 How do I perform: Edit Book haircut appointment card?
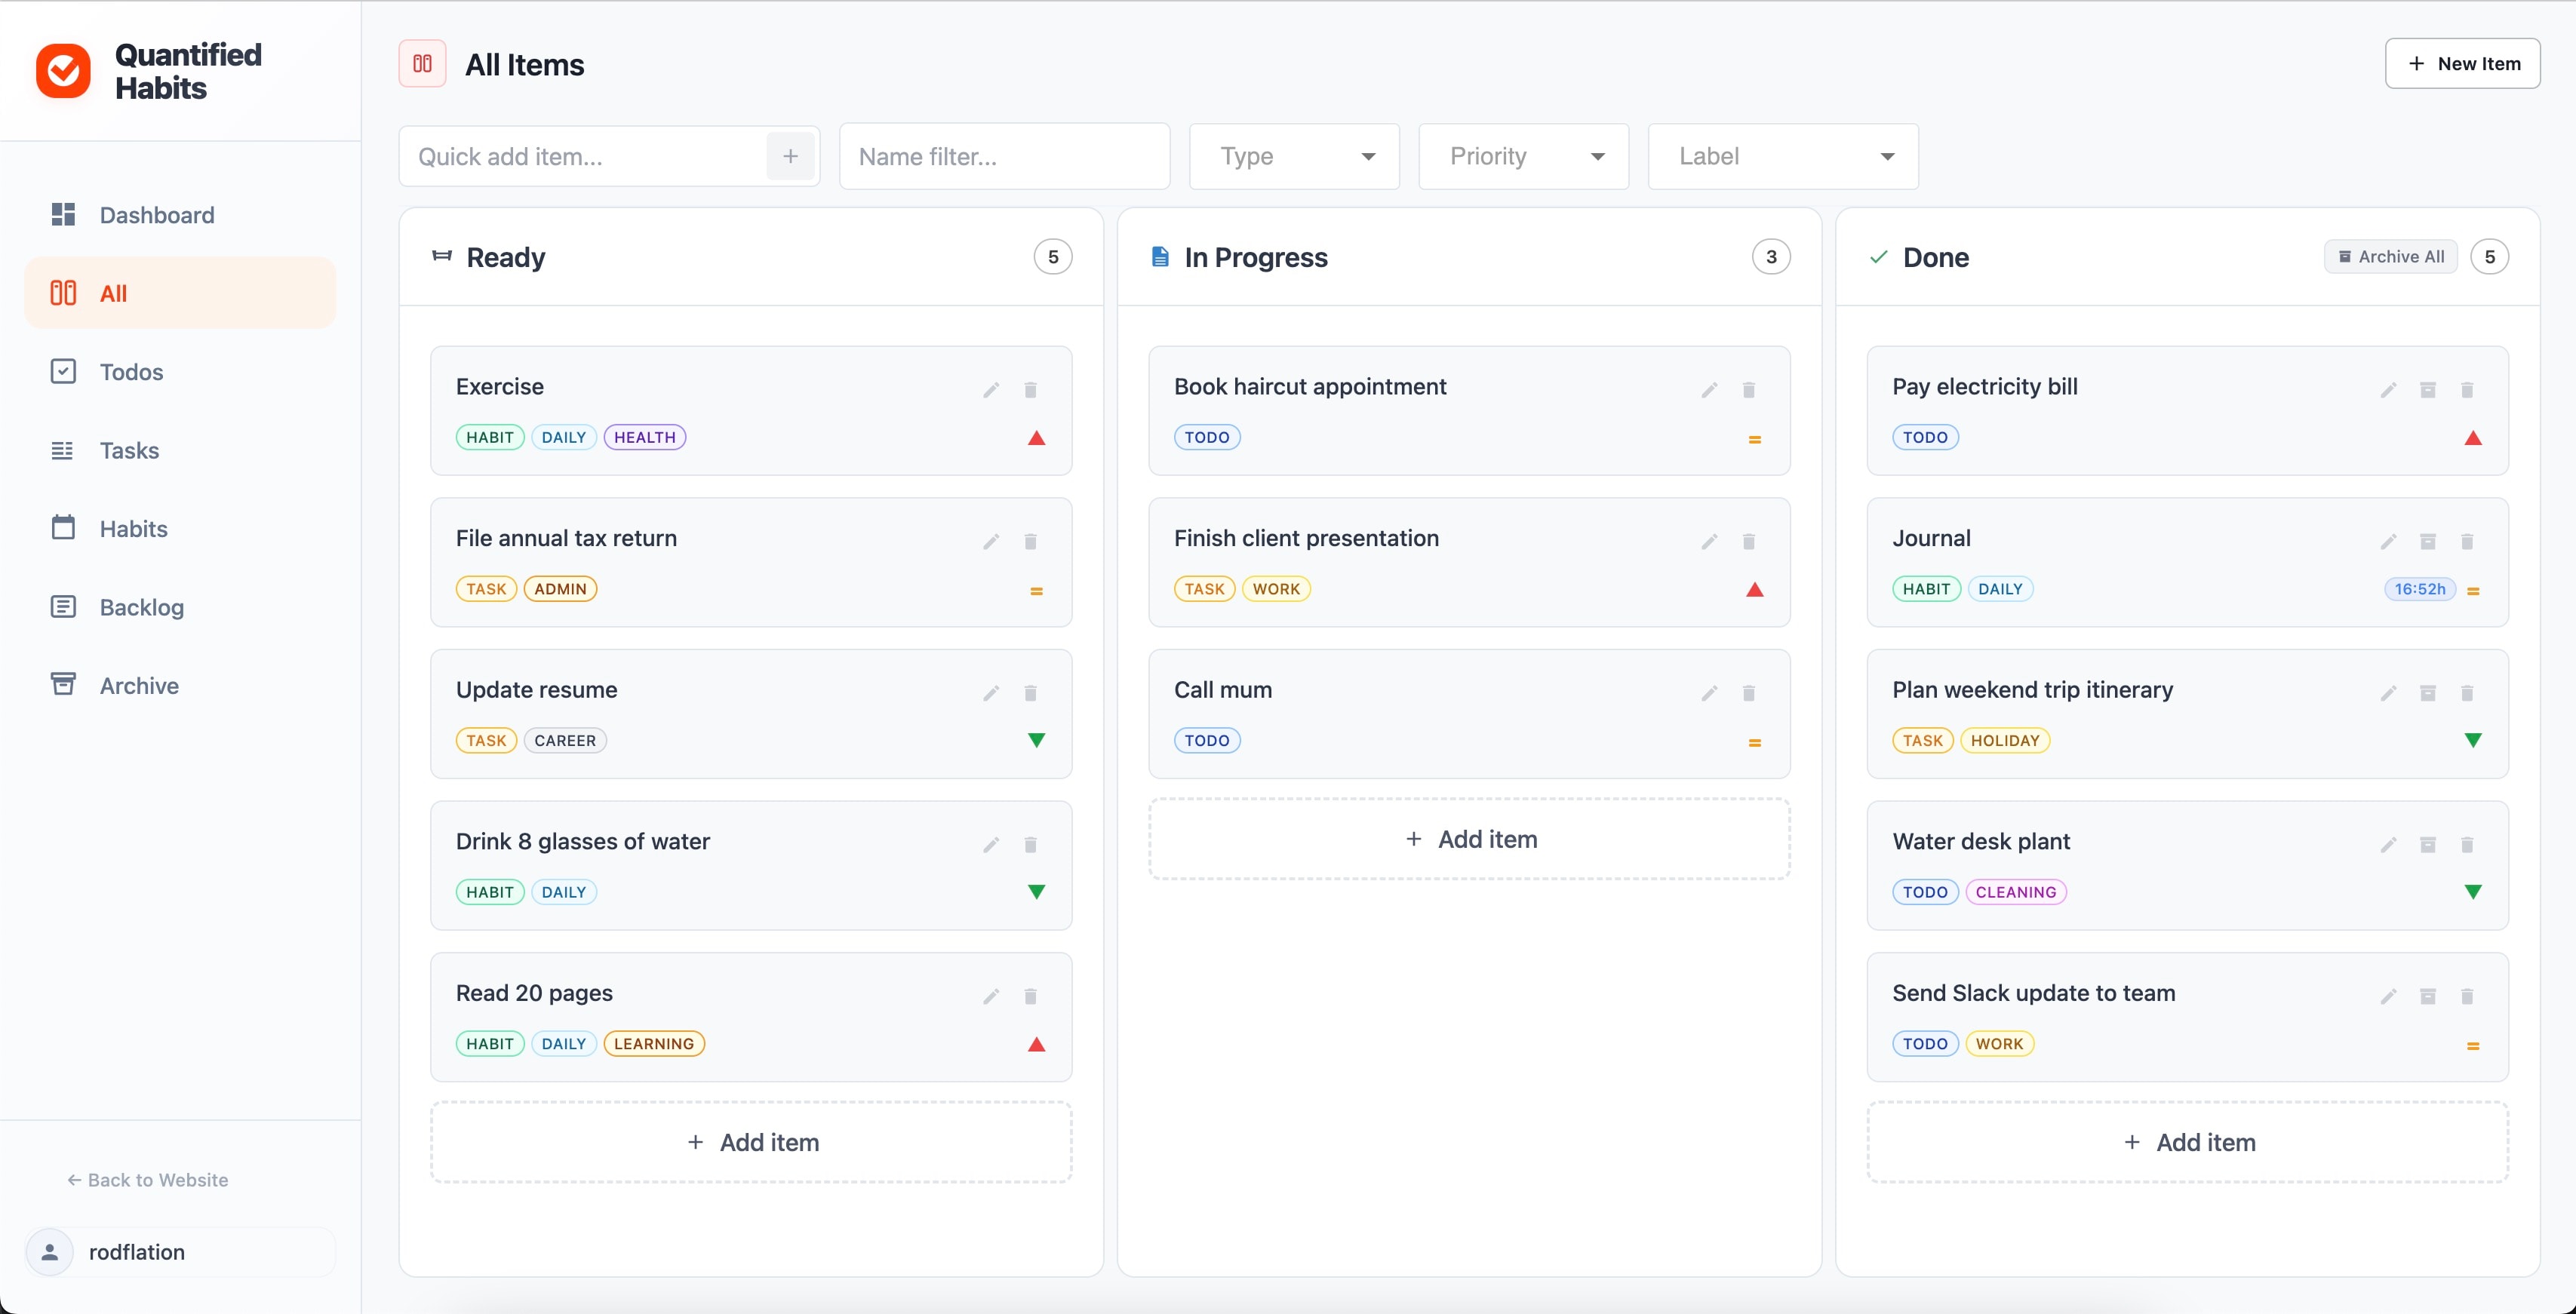tap(1709, 390)
